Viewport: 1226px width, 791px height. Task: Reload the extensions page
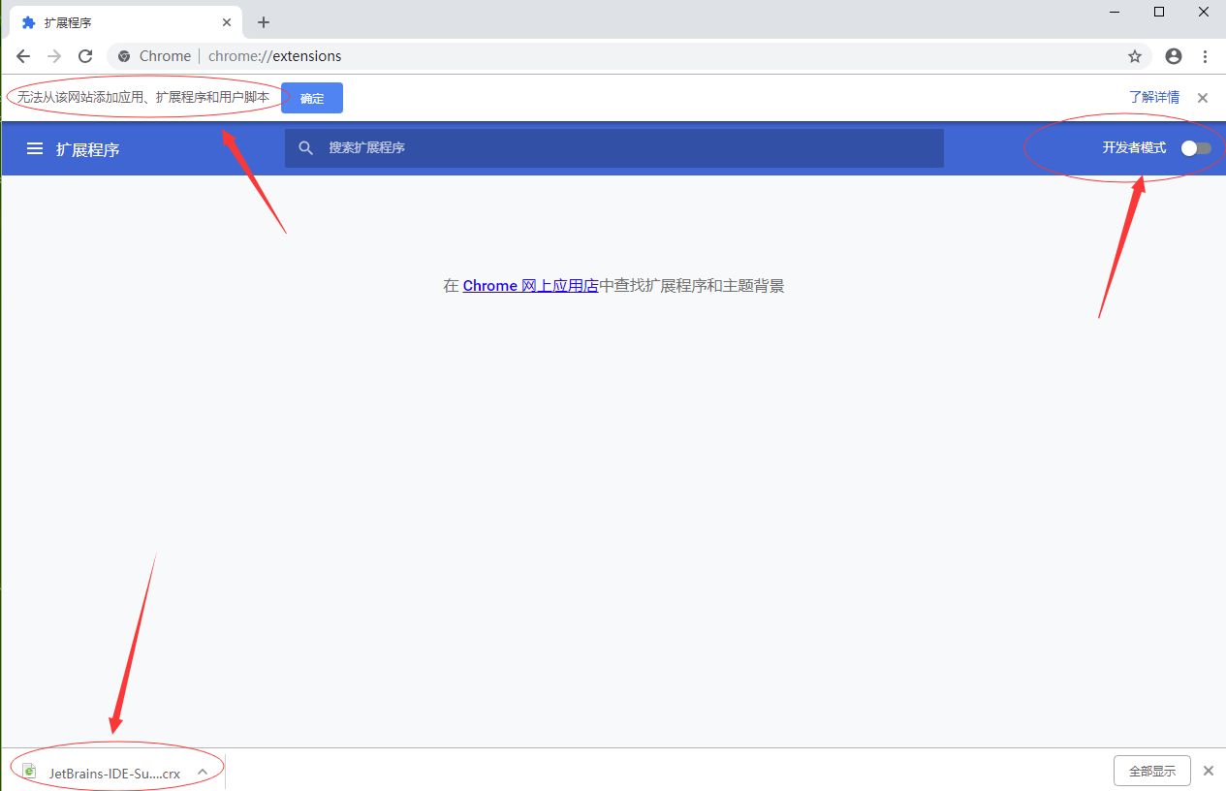(x=85, y=56)
